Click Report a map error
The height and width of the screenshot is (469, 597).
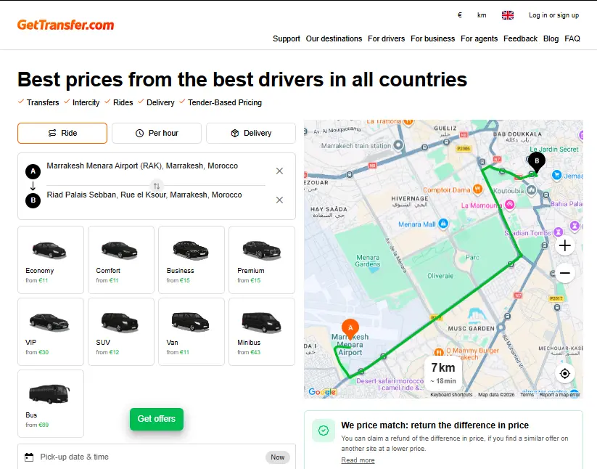[x=560, y=395]
